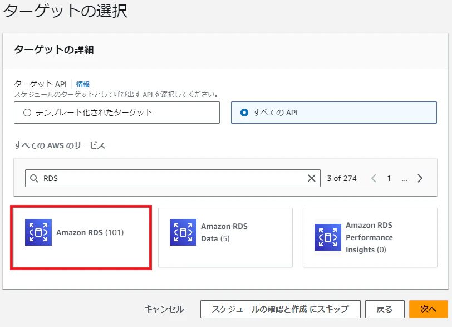Open the pagination ellipsis for more pages

[x=405, y=179]
